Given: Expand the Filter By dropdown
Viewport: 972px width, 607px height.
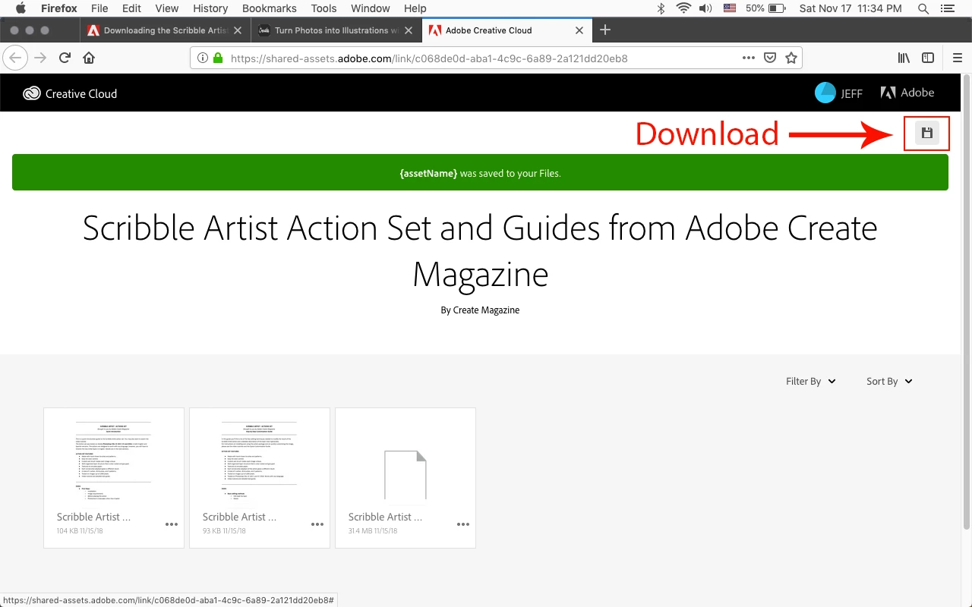Looking at the screenshot, I should [x=810, y=381].
